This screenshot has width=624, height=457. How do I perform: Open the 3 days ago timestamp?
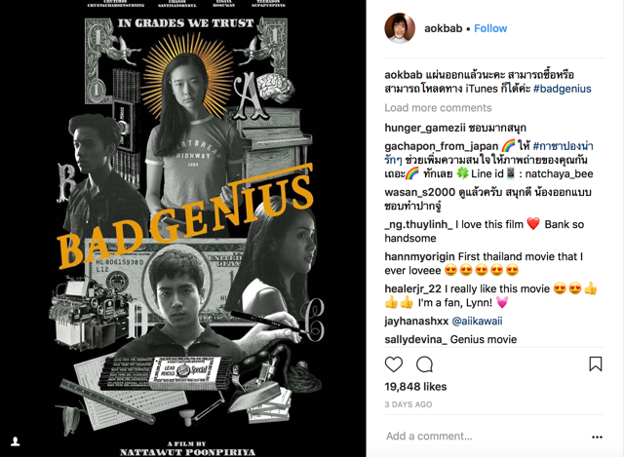coord(408,404)
